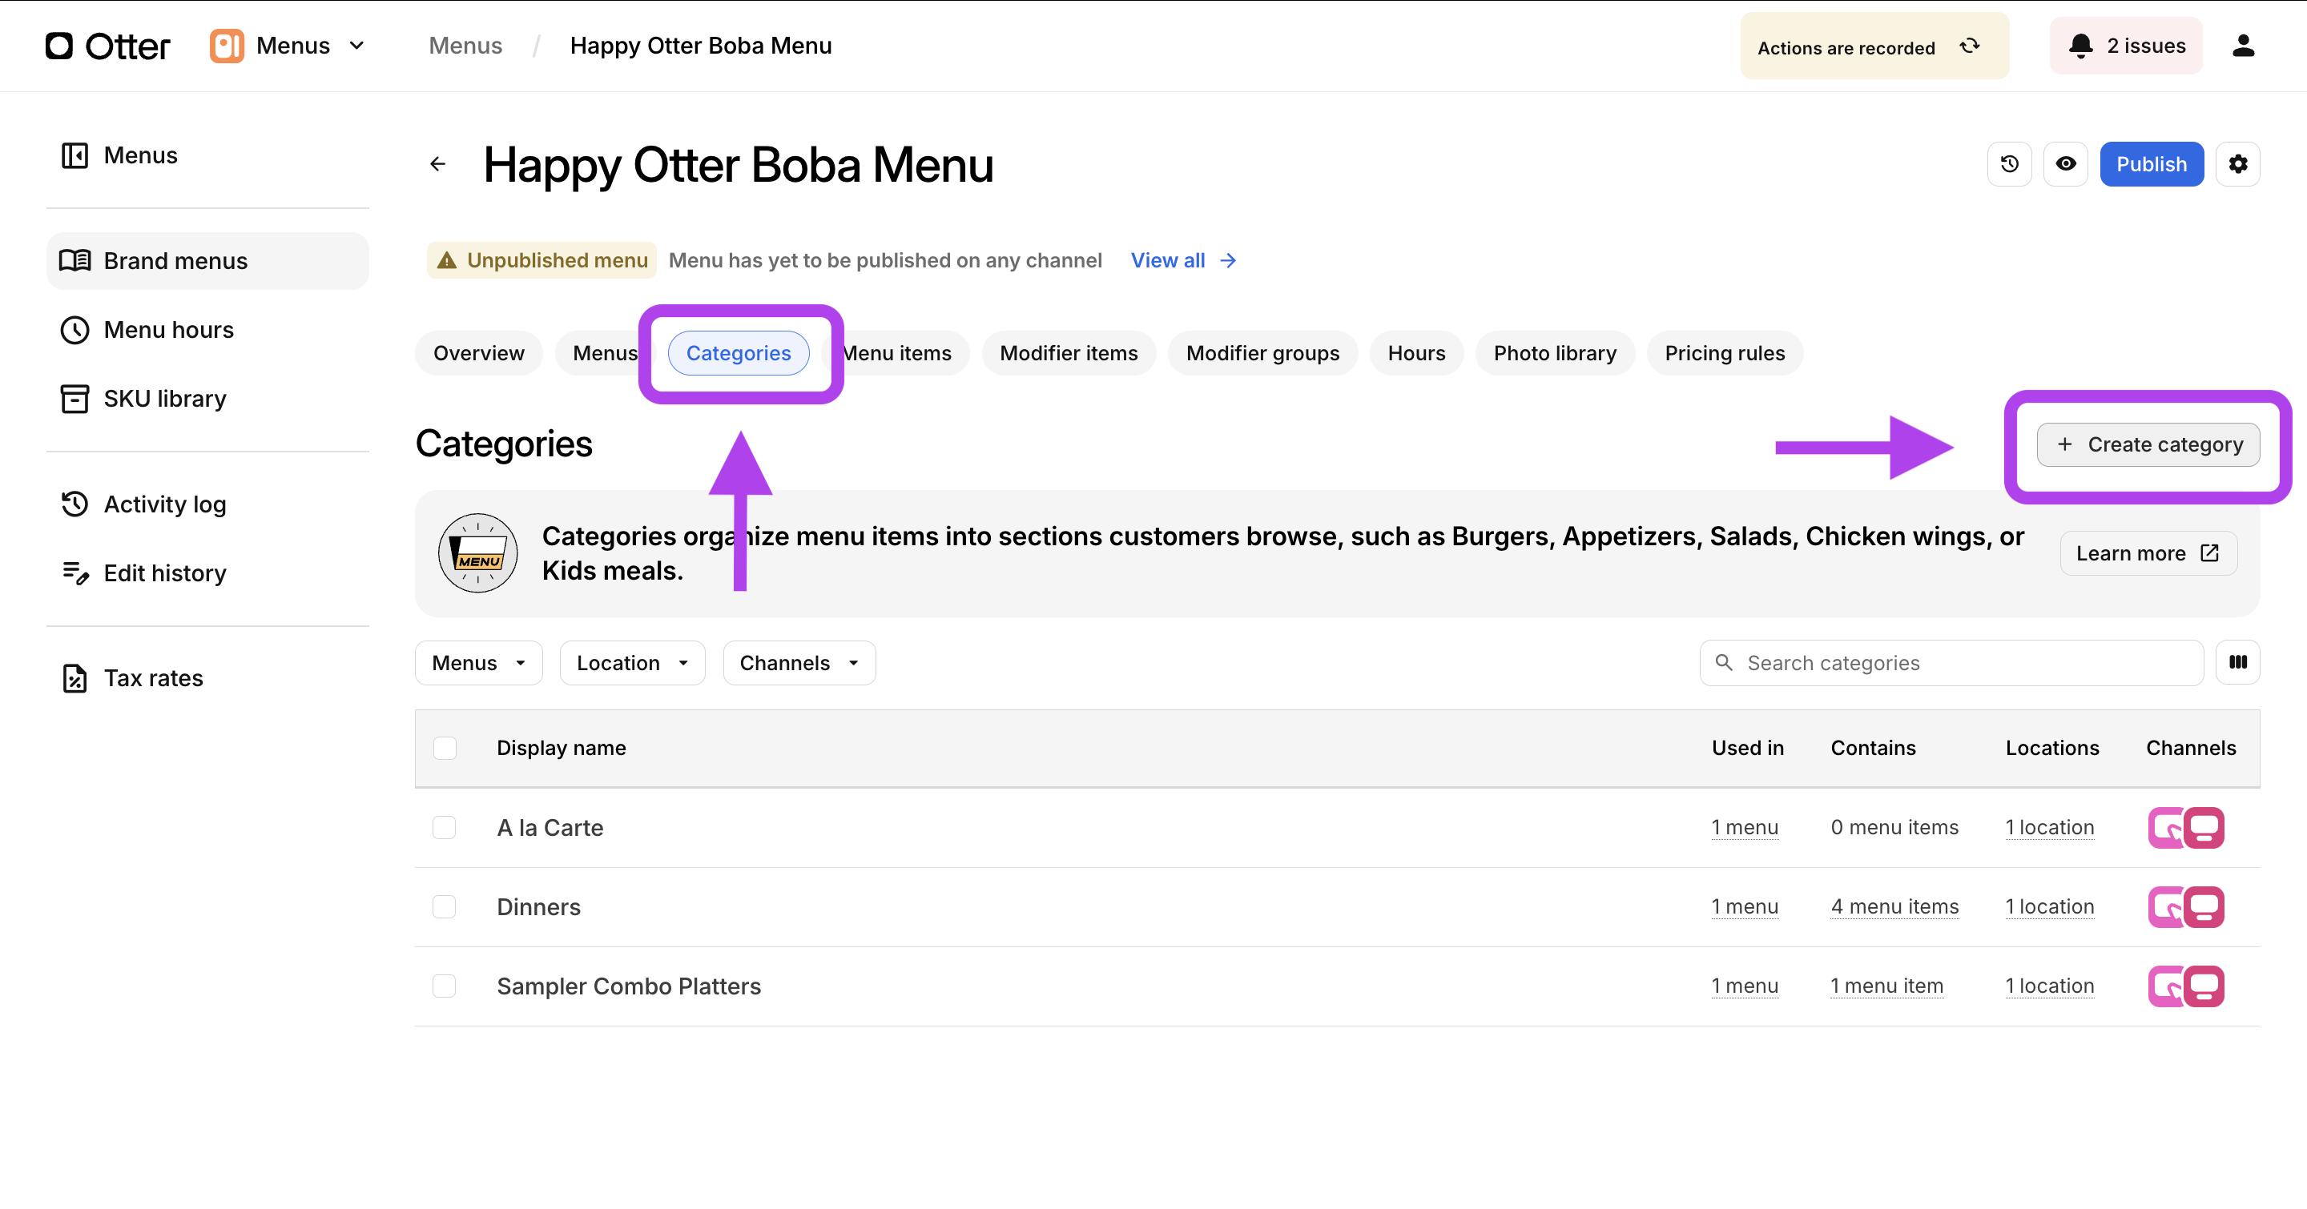Switch to the Hours tab
Image resolution: width=2307 pixels, height=1209 pixels.
[x=1417, y=353]
